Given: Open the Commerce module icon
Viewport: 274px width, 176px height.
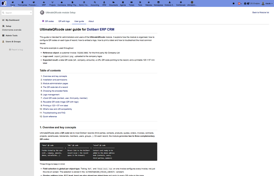Looking at the screenshot, I should [62, 2].
